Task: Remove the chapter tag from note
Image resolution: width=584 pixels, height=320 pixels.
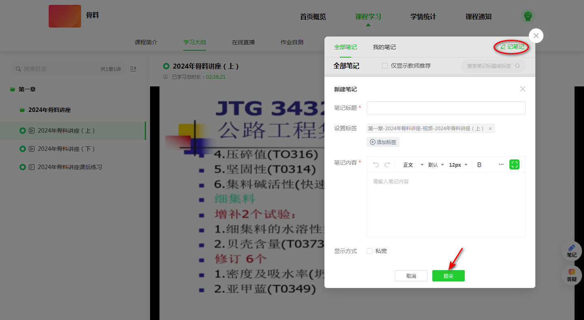Action: point(490,129)
